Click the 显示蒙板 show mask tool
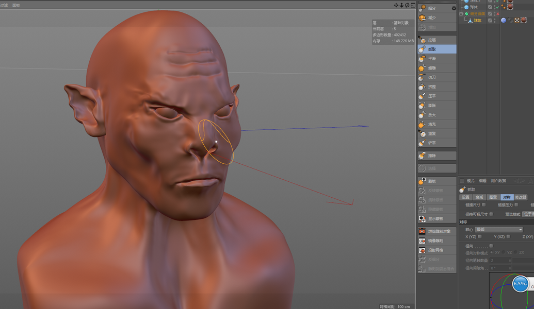534x309 pixels. [x=437, y=218]
